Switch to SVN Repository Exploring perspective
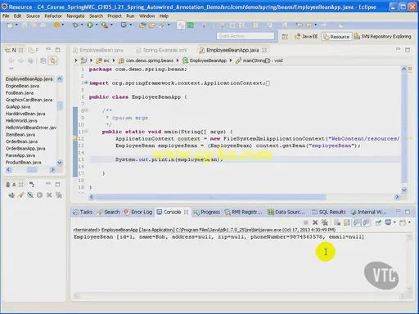 pos(382,37)
